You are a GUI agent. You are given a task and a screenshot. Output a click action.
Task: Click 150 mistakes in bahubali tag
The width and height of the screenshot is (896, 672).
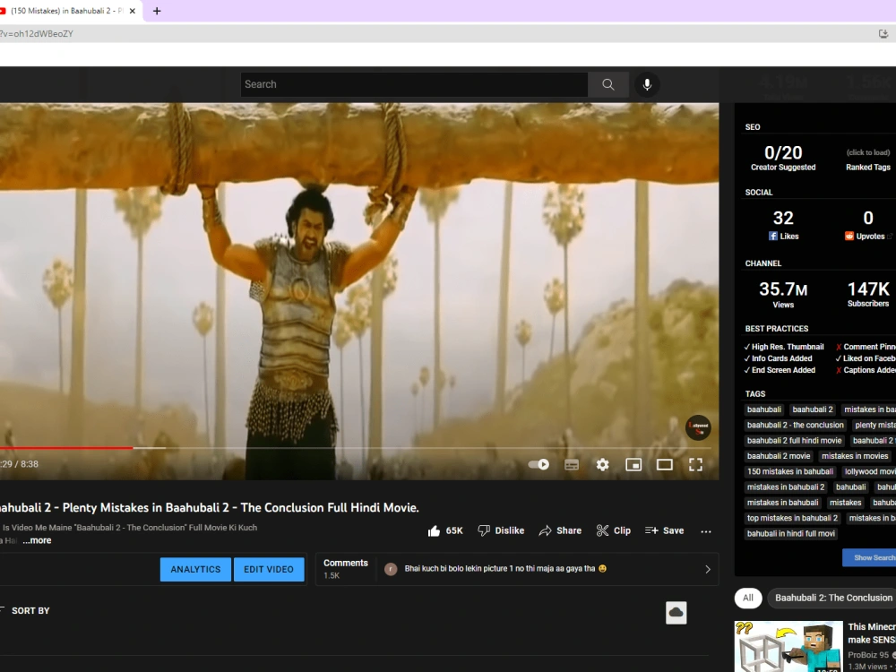point(790,471)
